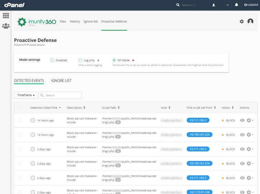
Task: Open the user manager people icon
Action: (6, 26)
